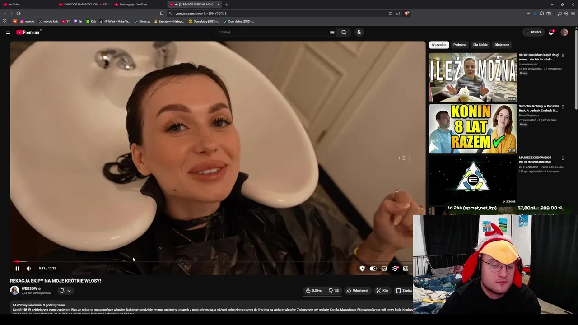Toggle the autoplay switch in the player
The width and height of the screenshot is (578, 325).
click(x=373, y=269)
